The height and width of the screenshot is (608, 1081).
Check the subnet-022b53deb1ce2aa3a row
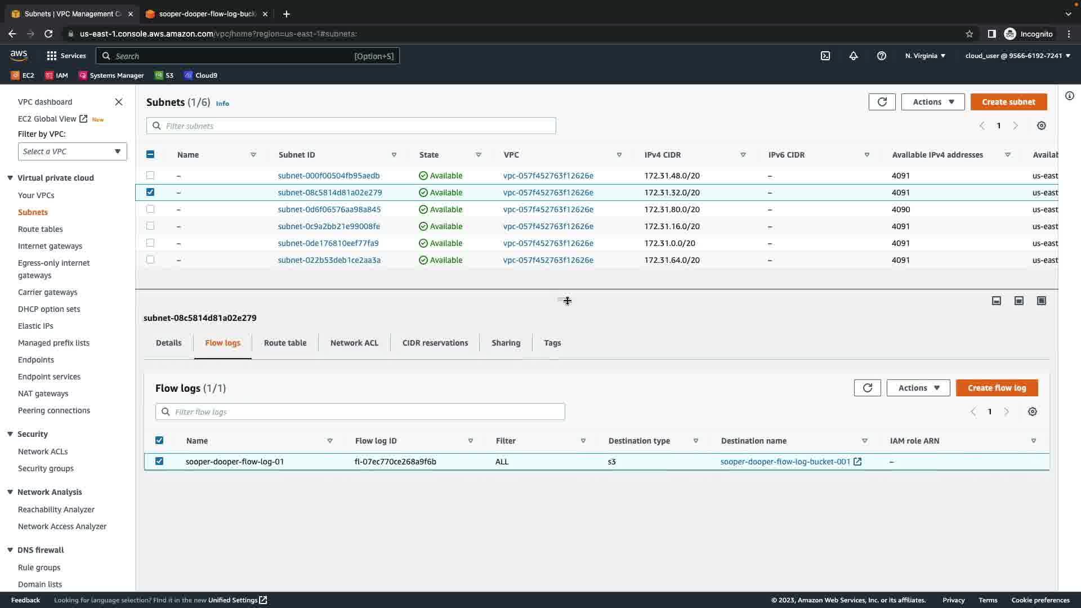[150, 260]
